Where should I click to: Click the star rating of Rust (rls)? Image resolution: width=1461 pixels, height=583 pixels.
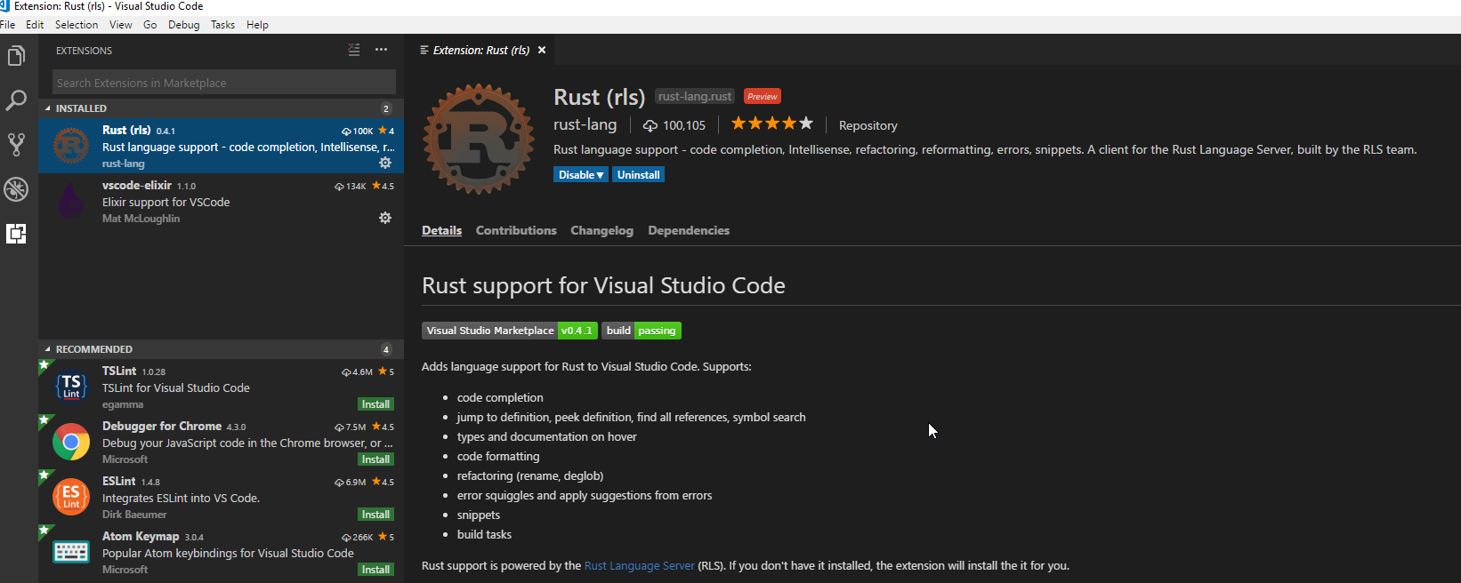[771, 124]
